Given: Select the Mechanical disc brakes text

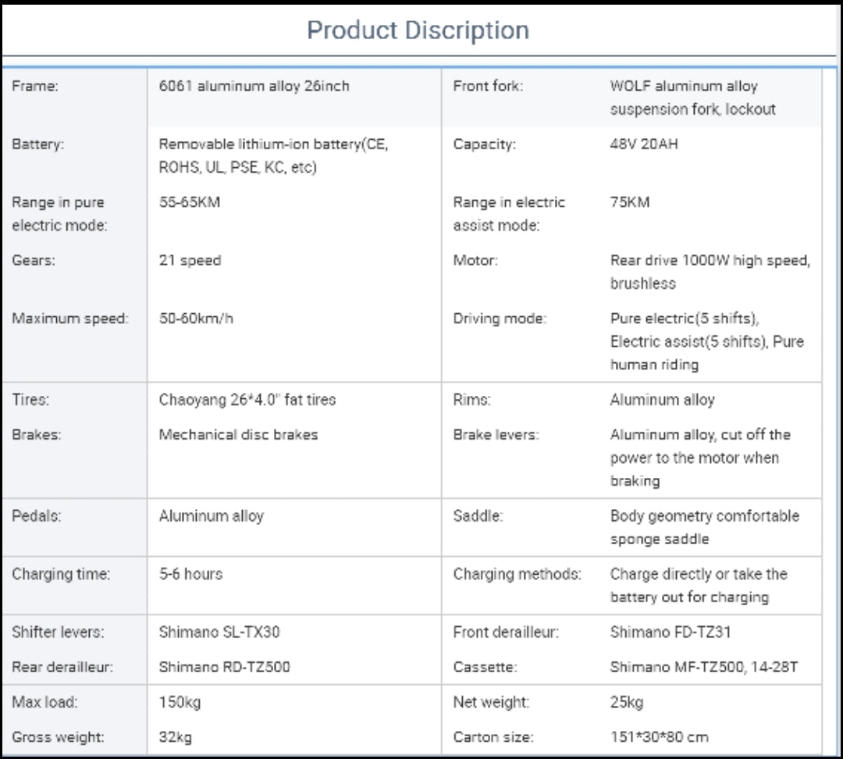Looking at the screenshot, I should coord(238,434).
